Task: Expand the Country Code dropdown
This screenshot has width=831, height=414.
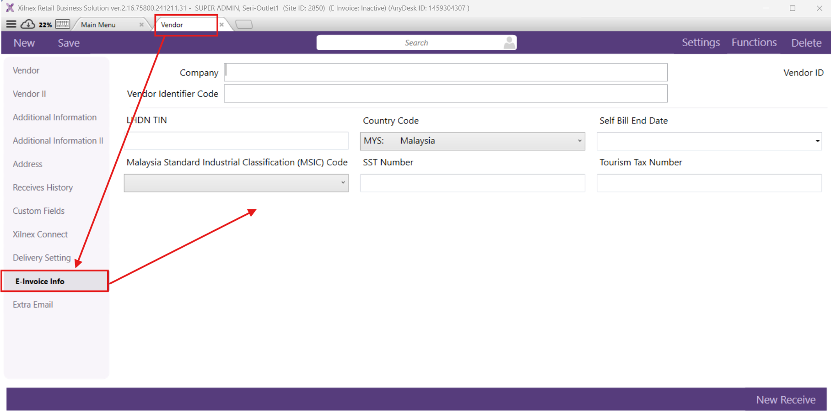Action: (579, 141)
